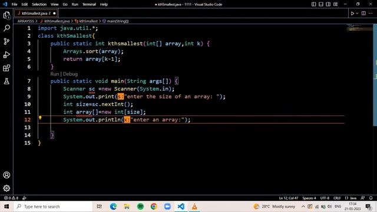
Task: Open Task View on the taskbar
Action: click(x=99, y=207)
